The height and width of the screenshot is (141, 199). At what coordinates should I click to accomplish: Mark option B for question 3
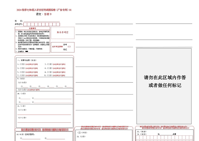click(30, 68)
